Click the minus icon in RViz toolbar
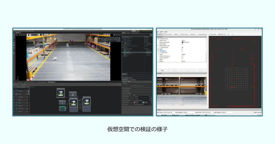The image size is (275, 144). coord(233,34)
